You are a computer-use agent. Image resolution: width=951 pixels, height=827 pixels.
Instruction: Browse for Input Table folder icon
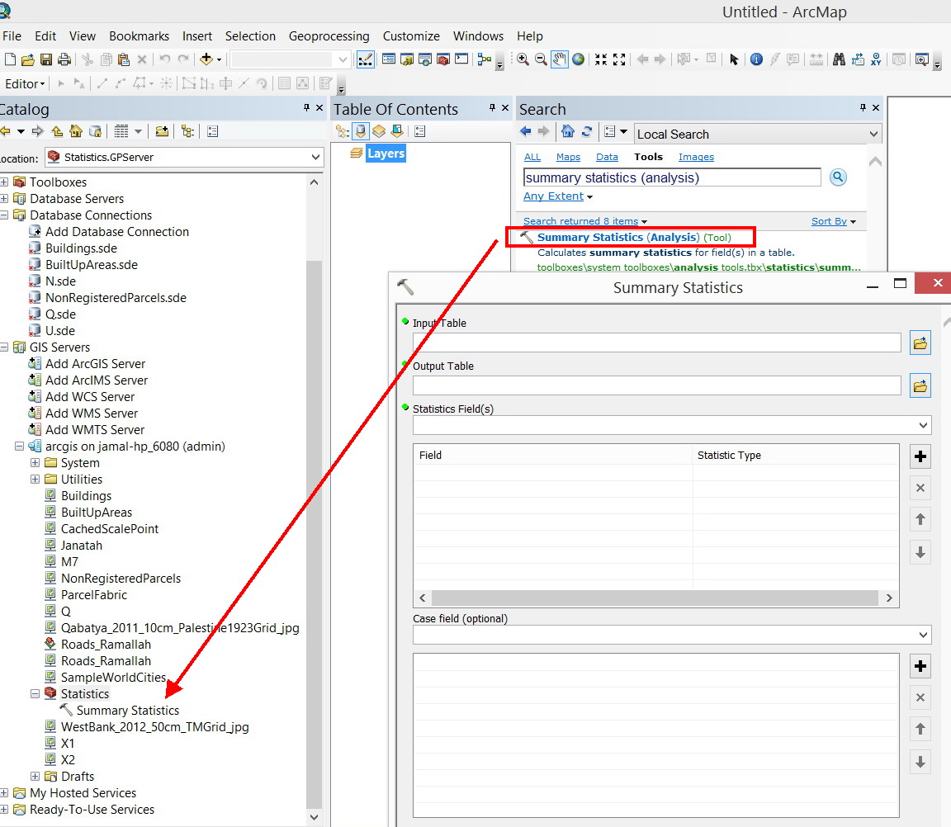click(920, 343)
